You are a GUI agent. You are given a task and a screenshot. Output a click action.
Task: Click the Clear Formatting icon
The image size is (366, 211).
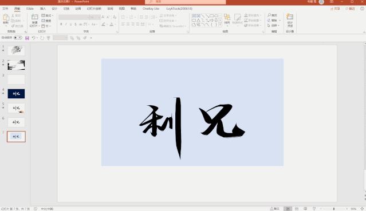[x=115, y=17]
